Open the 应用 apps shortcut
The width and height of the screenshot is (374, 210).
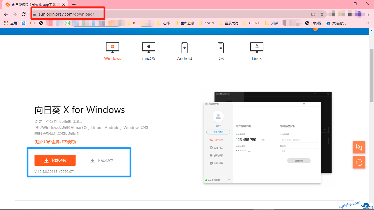[10, 23]
